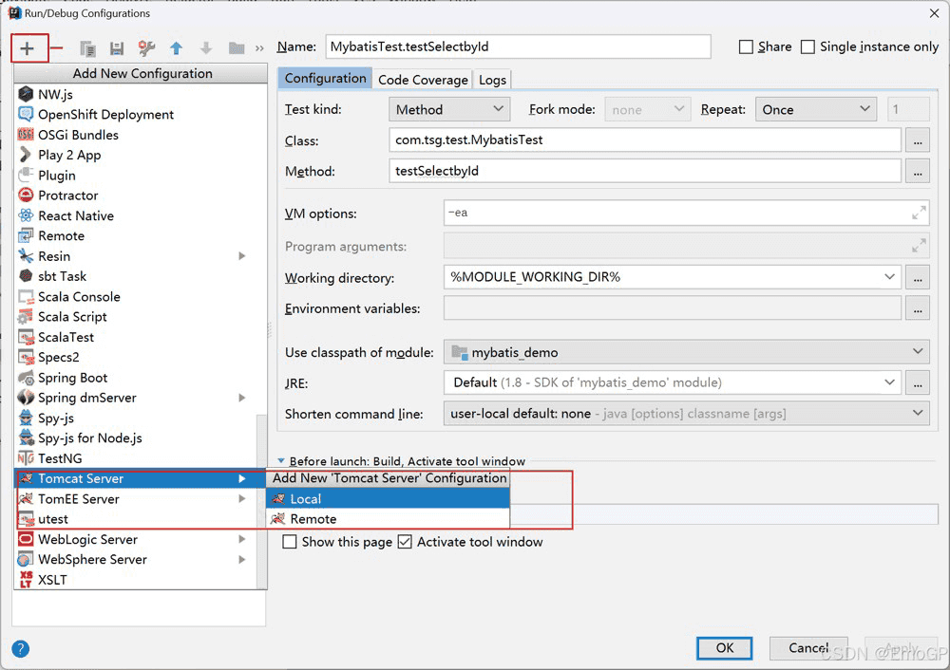The image size is (950, 670).
Task: Click the Copy Configuration toolbar icon
Action: tap(87, 48)
